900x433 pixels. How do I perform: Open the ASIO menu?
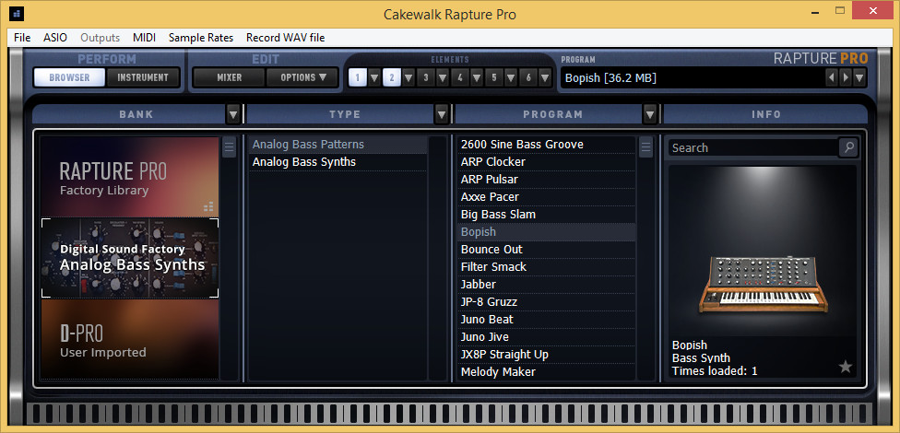coord(55,38)
